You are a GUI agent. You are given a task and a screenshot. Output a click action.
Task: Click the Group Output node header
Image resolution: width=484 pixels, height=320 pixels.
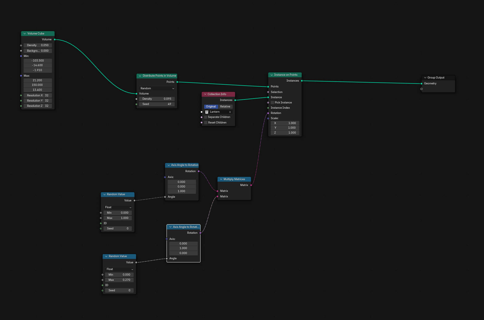click(438, 78)
